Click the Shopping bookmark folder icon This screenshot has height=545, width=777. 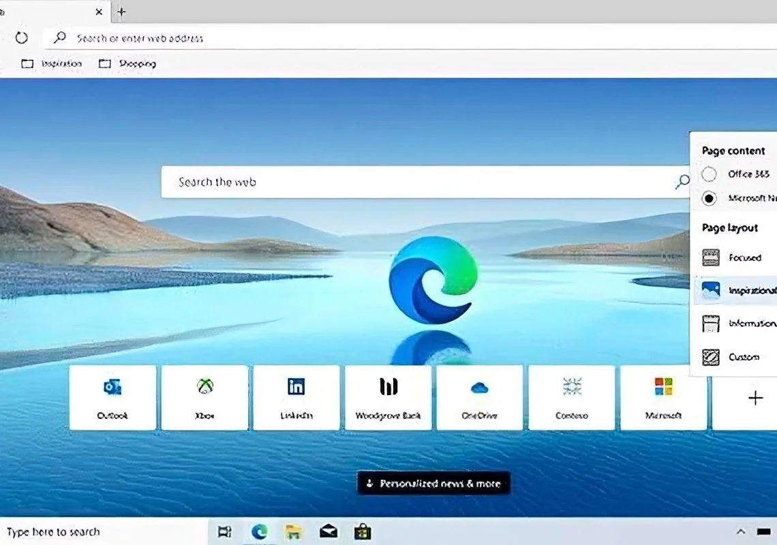pyautogui.click(x=104, y=63)
